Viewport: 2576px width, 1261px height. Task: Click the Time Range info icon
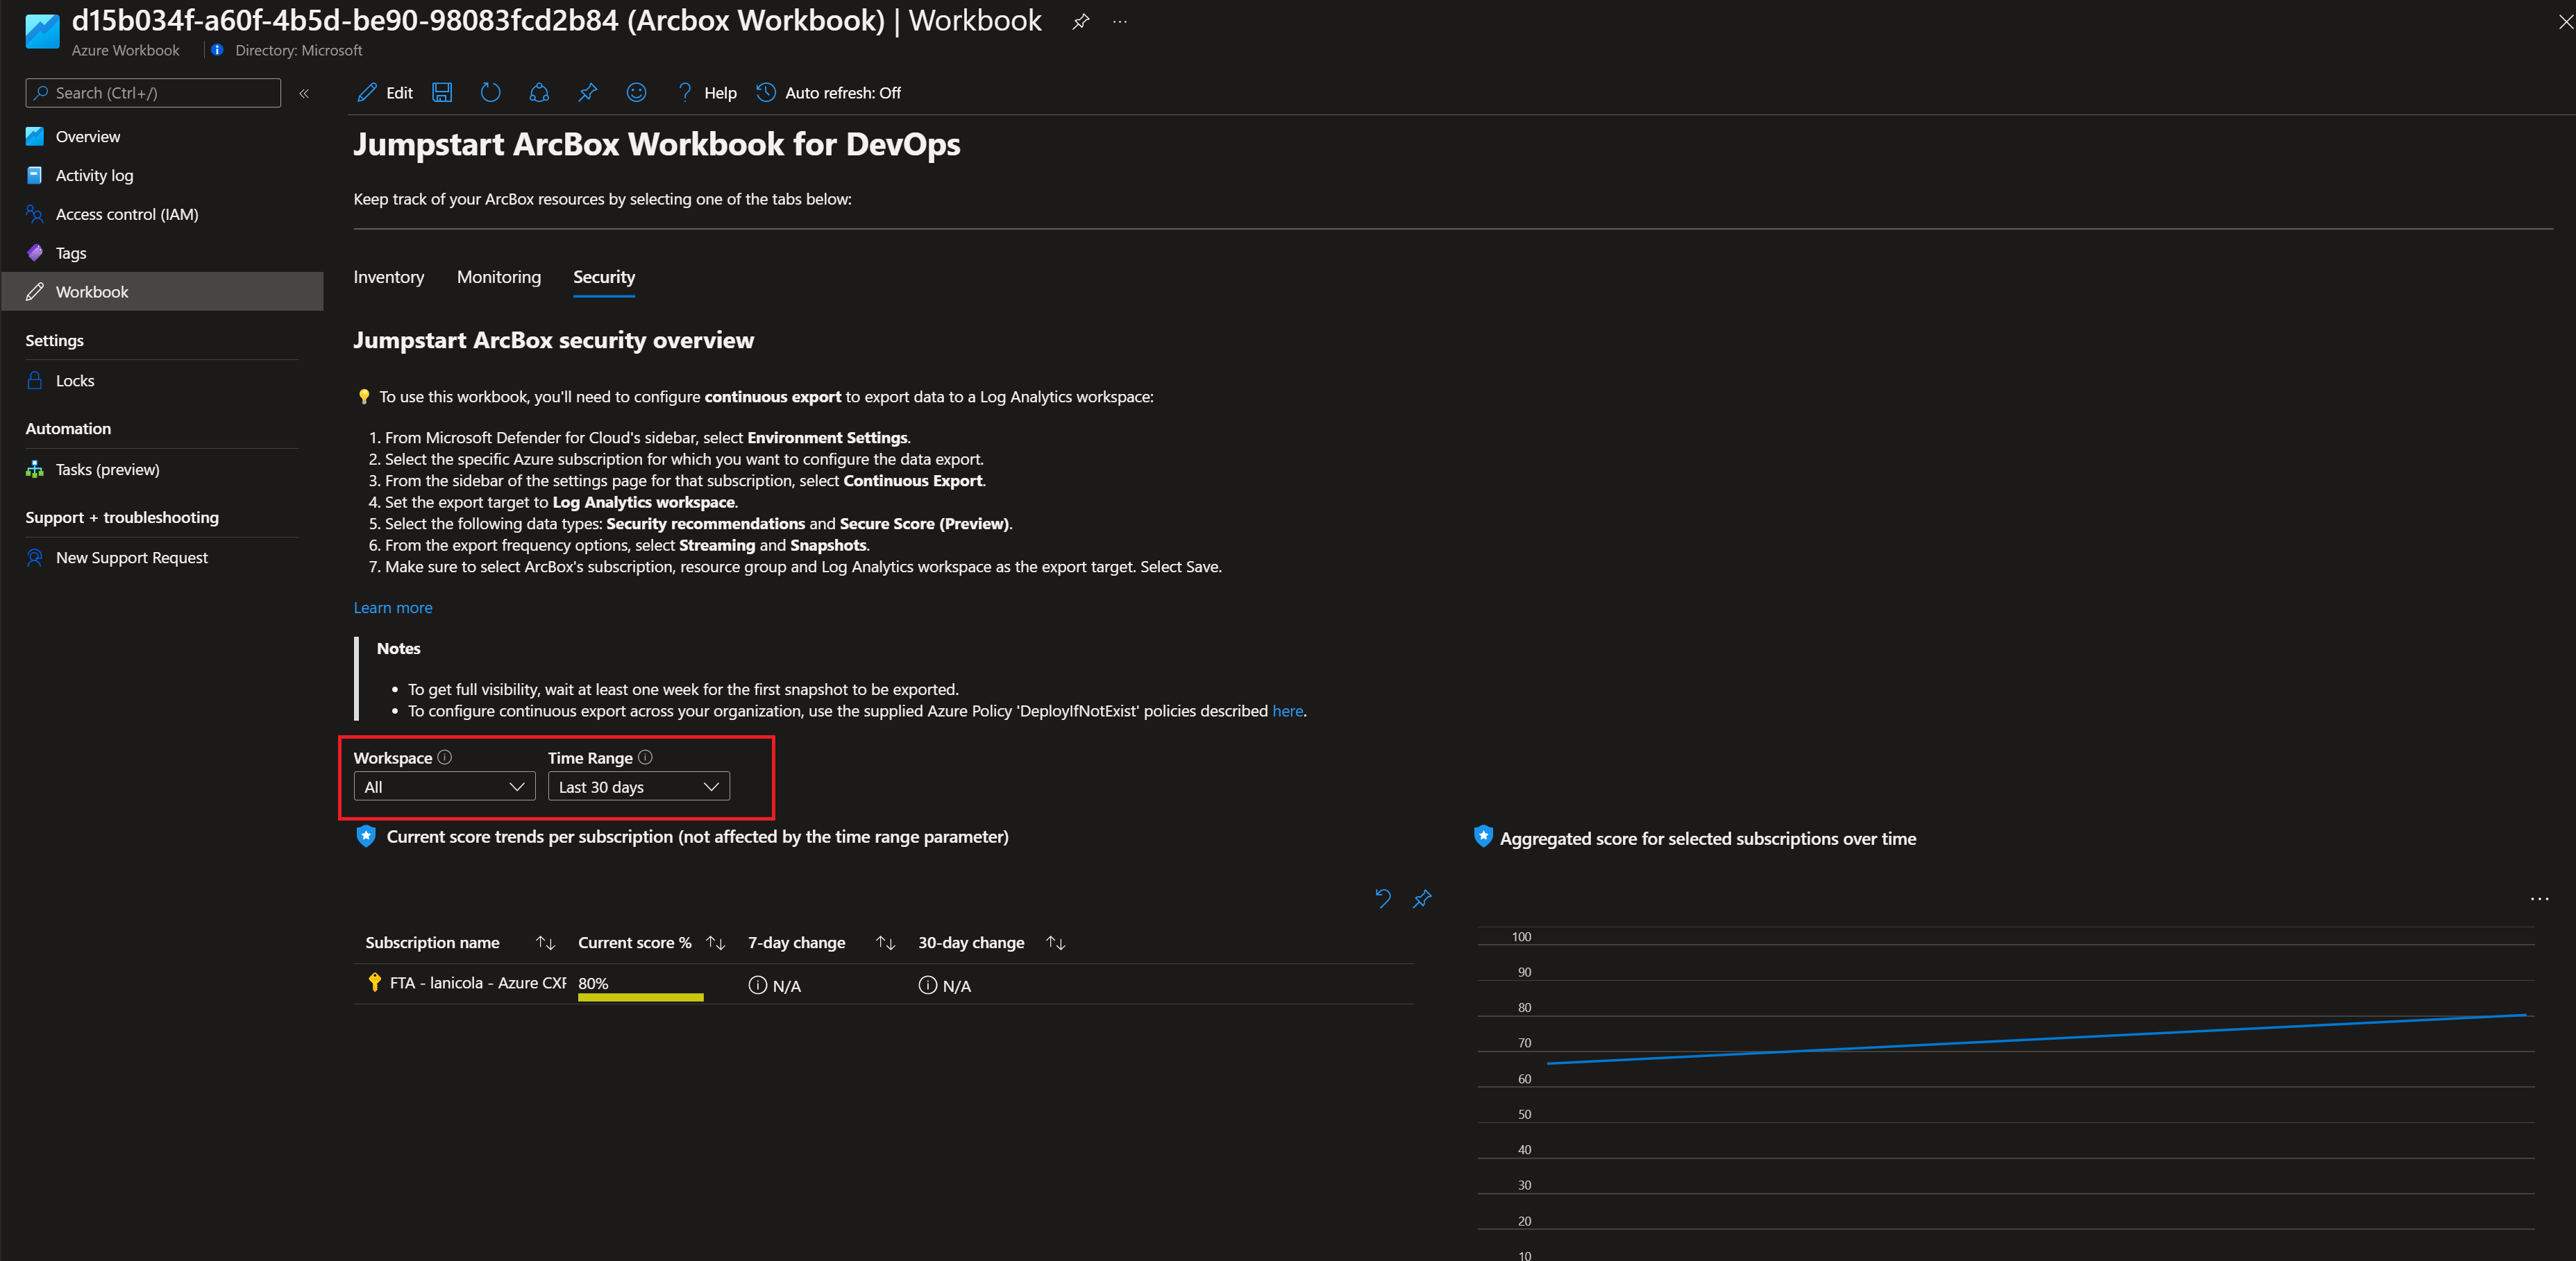[645, 757]
